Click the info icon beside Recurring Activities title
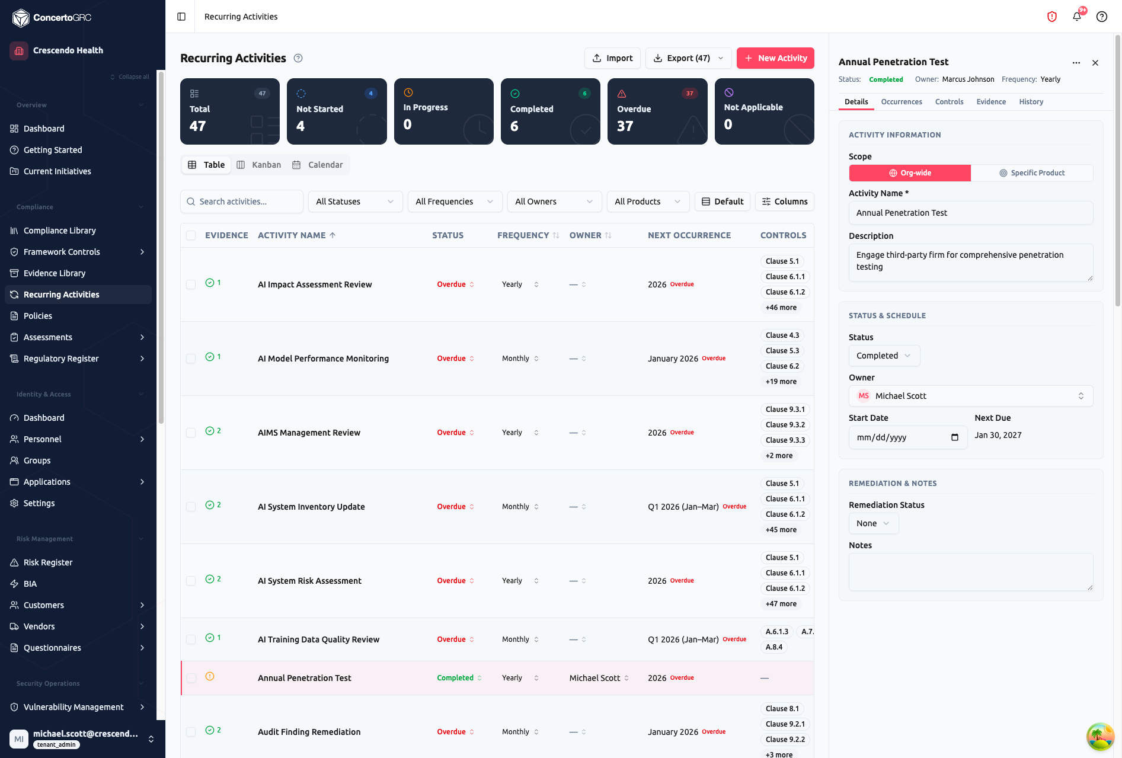Image resolution: width=1122 pixels, height=758 pixels. tap(298, 58)
